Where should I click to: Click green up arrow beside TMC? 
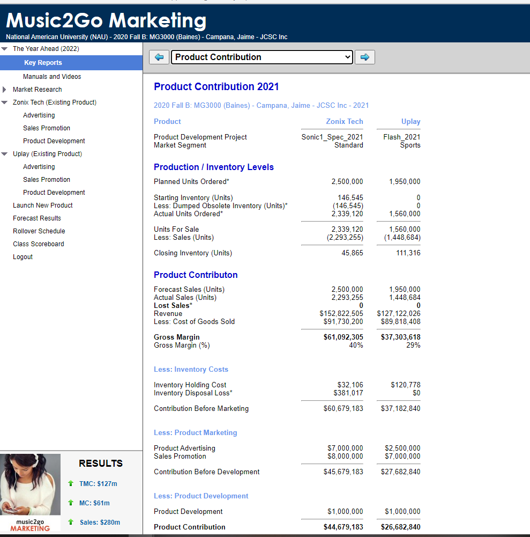(x=71, y=483)
